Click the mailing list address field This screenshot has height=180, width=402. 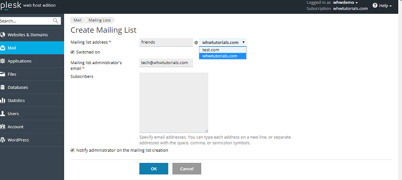coord(166,42)
